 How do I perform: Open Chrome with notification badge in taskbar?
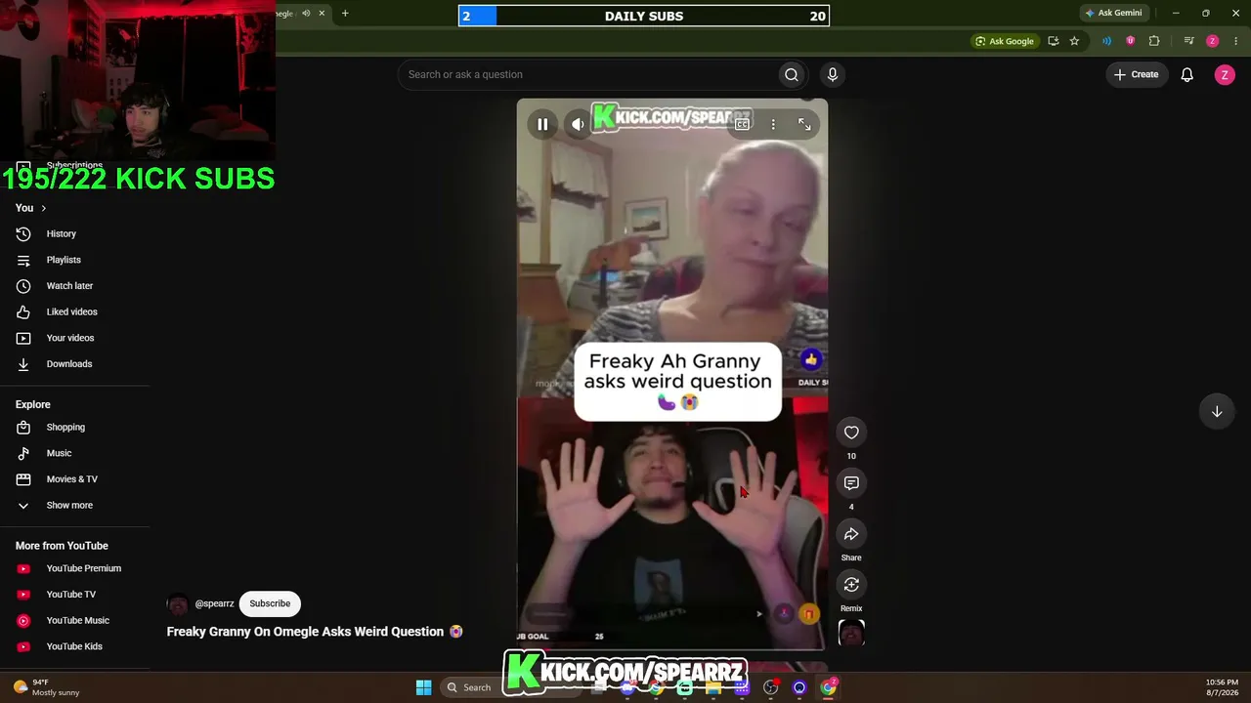coord(829,687)
